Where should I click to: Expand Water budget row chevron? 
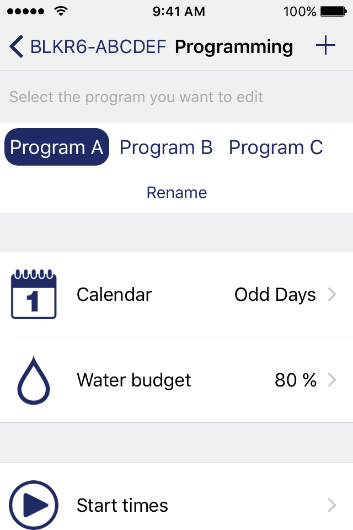pos(333,380)
